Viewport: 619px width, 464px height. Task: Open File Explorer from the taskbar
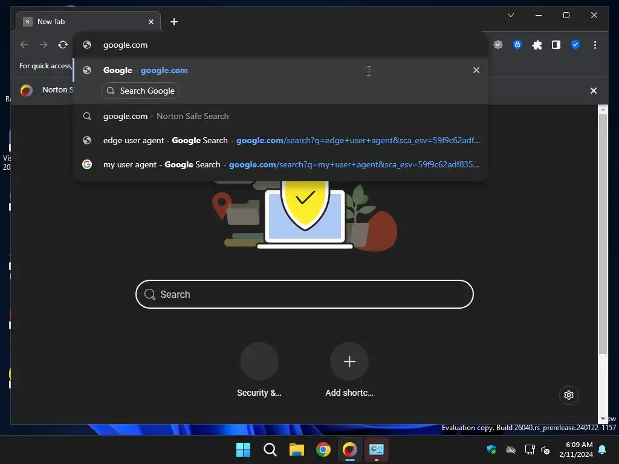pyautogui.click(x=296, y=449)
